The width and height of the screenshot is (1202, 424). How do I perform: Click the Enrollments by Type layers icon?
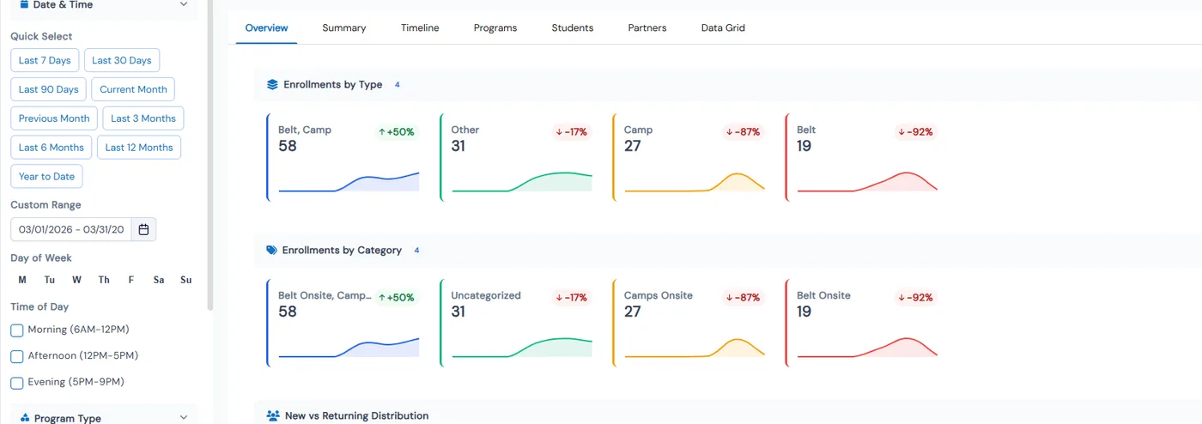(x=272, y=85)
